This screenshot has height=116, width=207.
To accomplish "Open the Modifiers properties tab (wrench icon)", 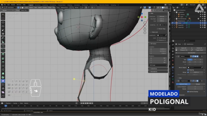I will pyautogui.click(x=173, y=67).
